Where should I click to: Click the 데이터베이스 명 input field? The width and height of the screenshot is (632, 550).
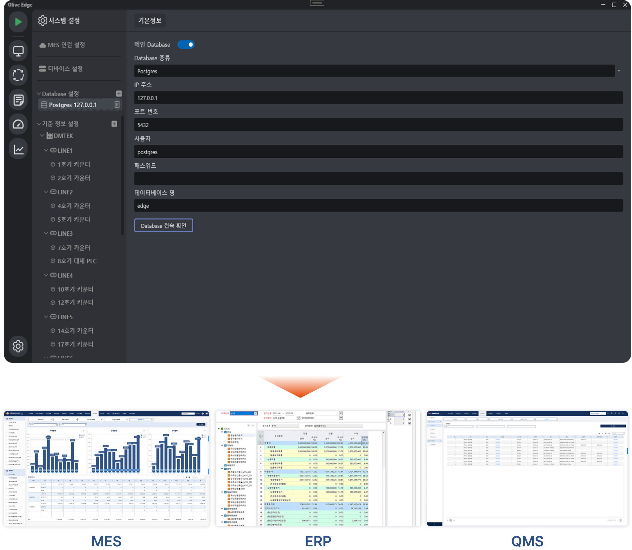pos(378,206)
